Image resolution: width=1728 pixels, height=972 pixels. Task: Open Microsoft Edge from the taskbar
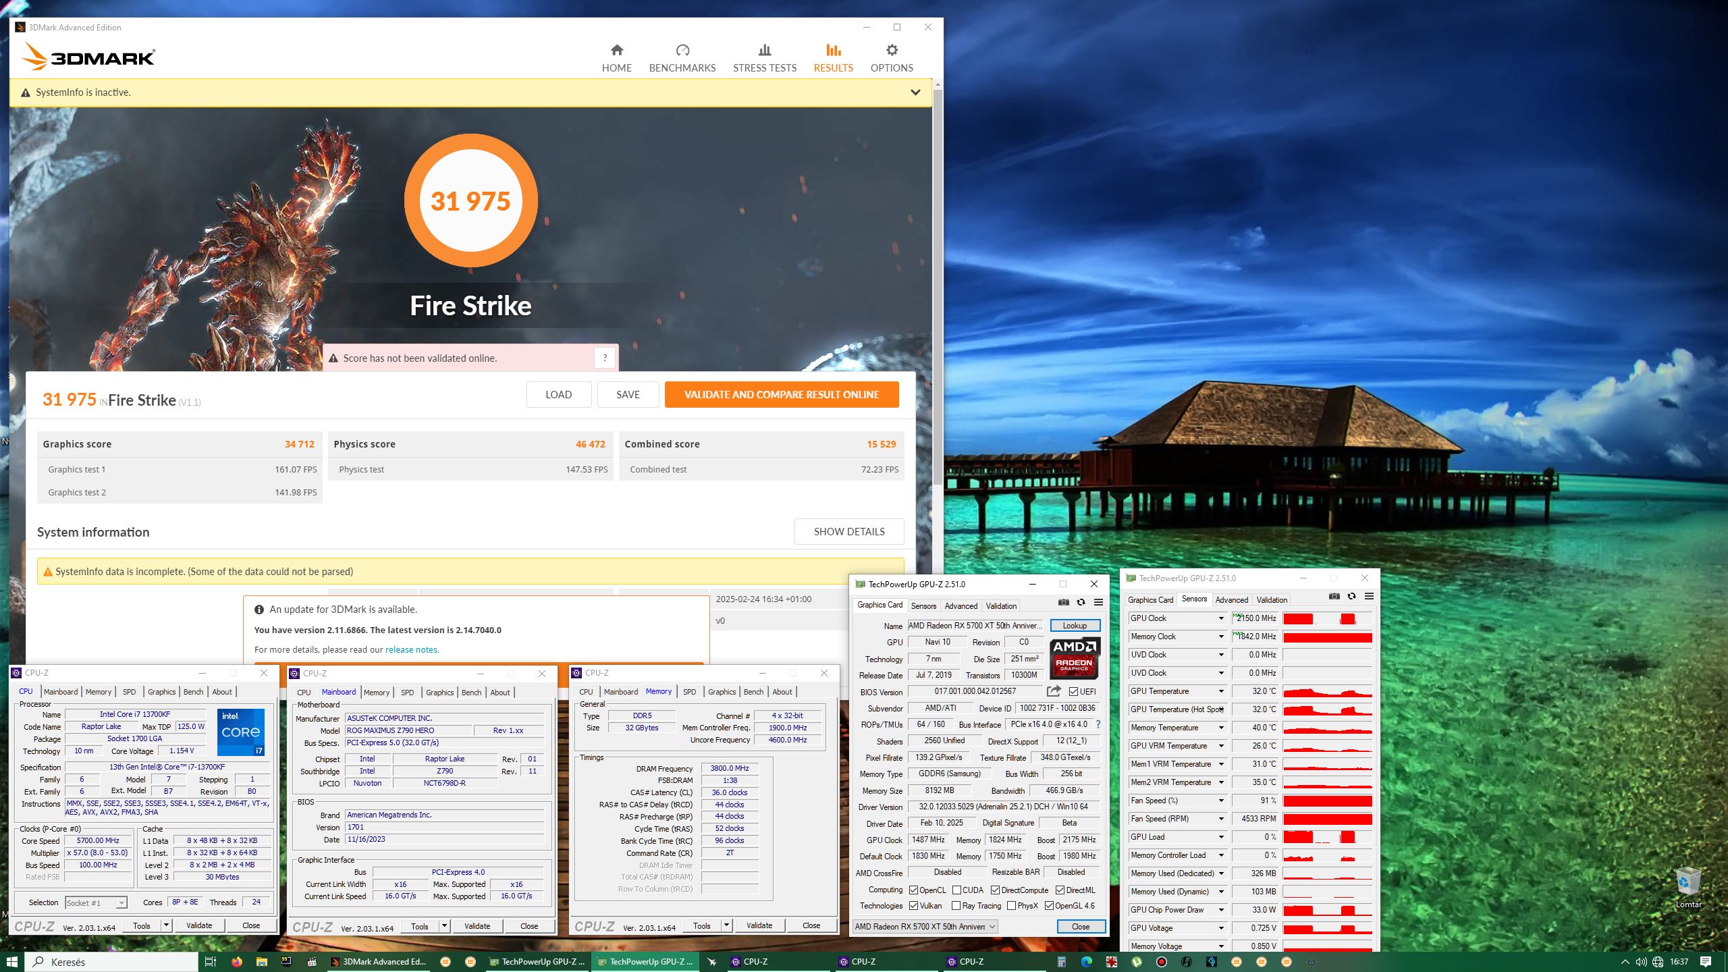click(x=1086, y=962)
